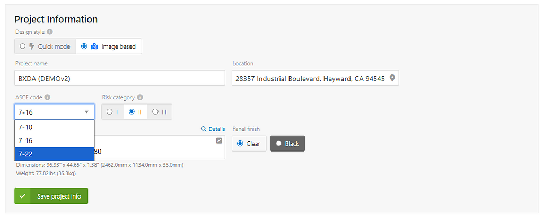Click the panel edit pencil icon
This screenshot has width=543, height=217.
click(219, 140)
